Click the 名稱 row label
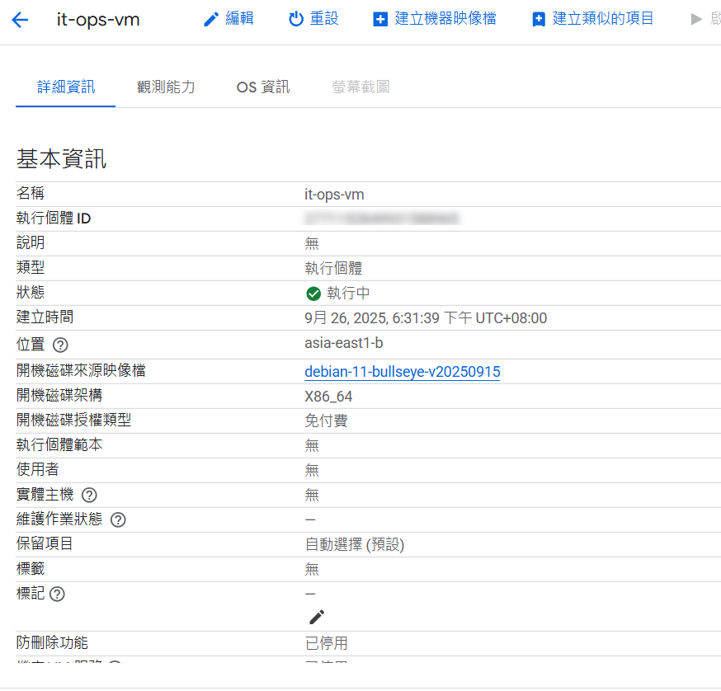This screenshot has width=721, height=691. point(31,193)
